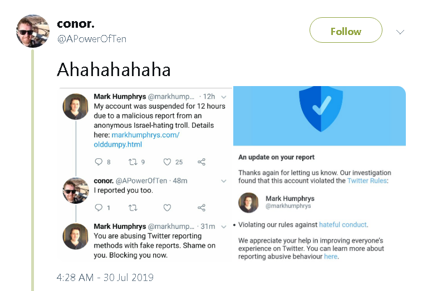The height and width of the screenshot is (291, 427).
Task: Expand chevron on conor.'s 48m reply
Action: (x=224, y=181)
